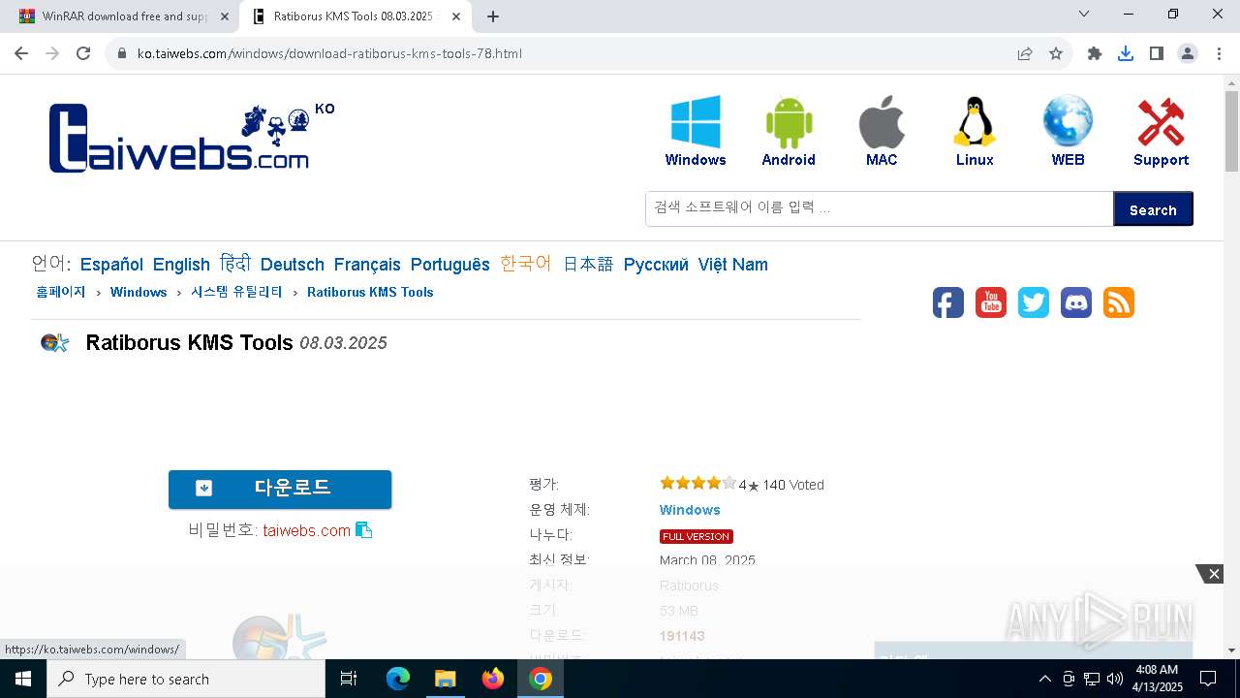Click the blue 다운로드 download button
The height and width of the screenshot is (698, 1240).
(280, 489)
